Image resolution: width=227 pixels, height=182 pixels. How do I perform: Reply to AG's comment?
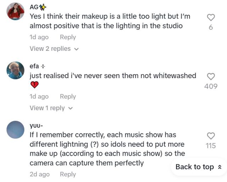point(68,37)
